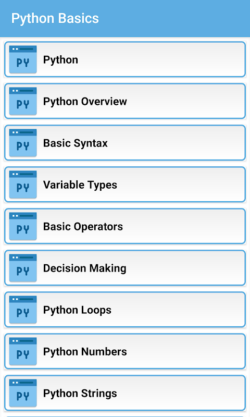Tap the PY icon beside Python
Viewport: 250px width, 417px height.
23,59
